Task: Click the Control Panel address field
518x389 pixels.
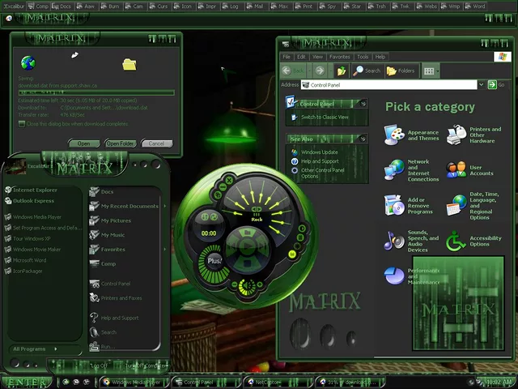Action: coord(389,84)
